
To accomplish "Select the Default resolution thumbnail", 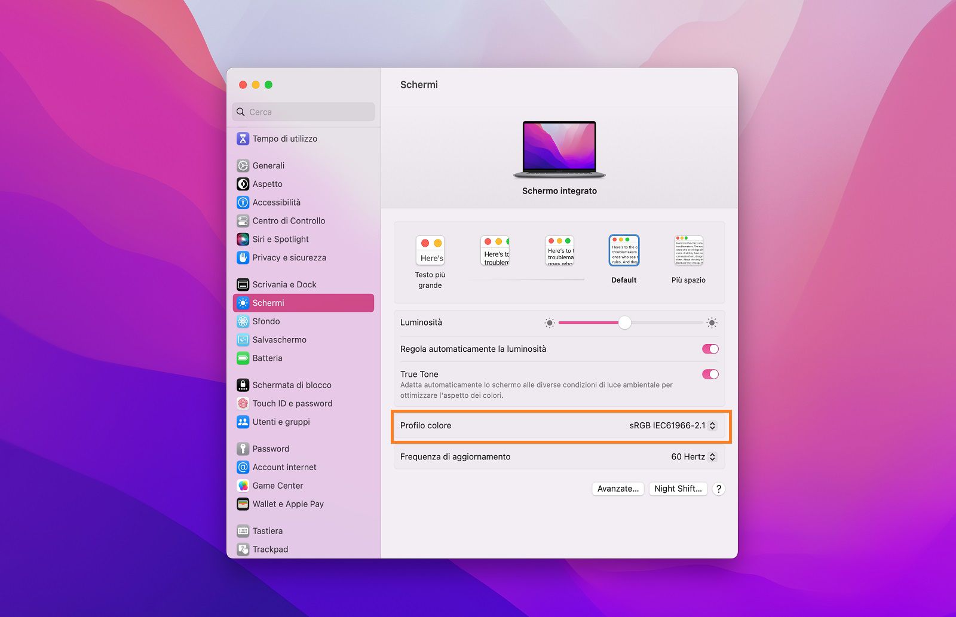I will [x=624, y=250].
